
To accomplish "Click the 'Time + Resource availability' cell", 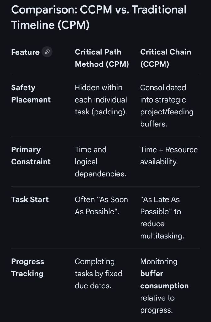I will click(169, 156).
